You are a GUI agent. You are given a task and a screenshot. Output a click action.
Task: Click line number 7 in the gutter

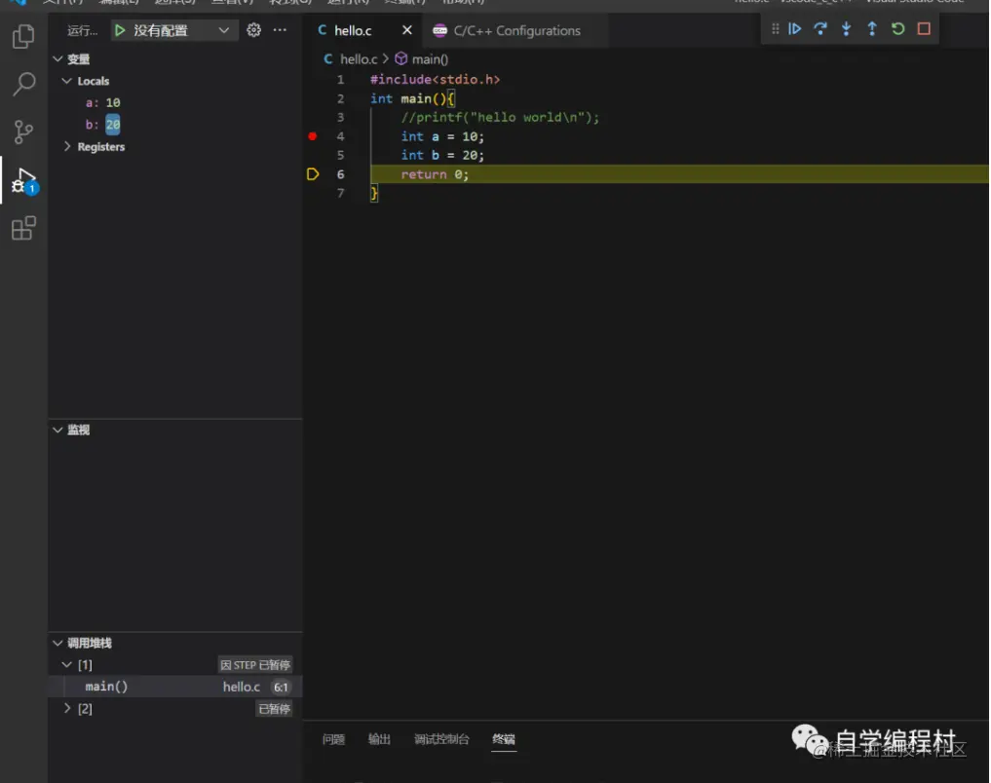point(341,193)
